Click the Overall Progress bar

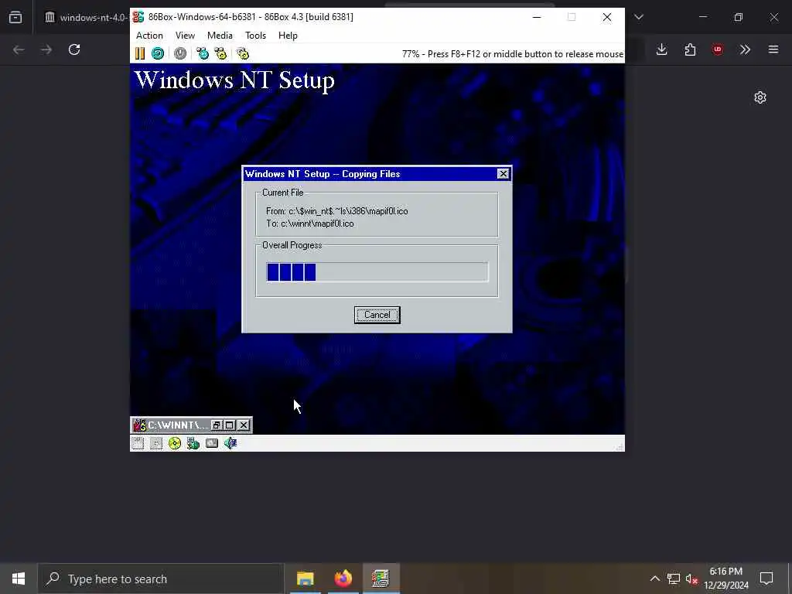coord(377,272)
